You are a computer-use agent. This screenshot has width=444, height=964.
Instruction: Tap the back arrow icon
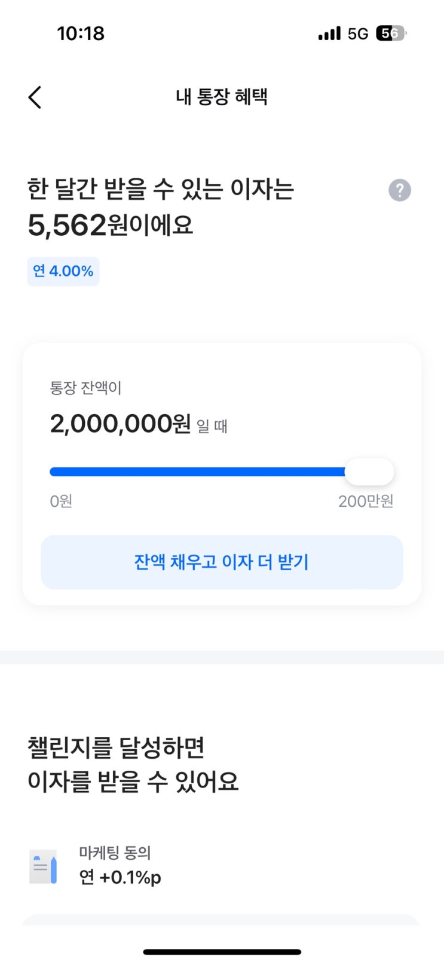35,97
